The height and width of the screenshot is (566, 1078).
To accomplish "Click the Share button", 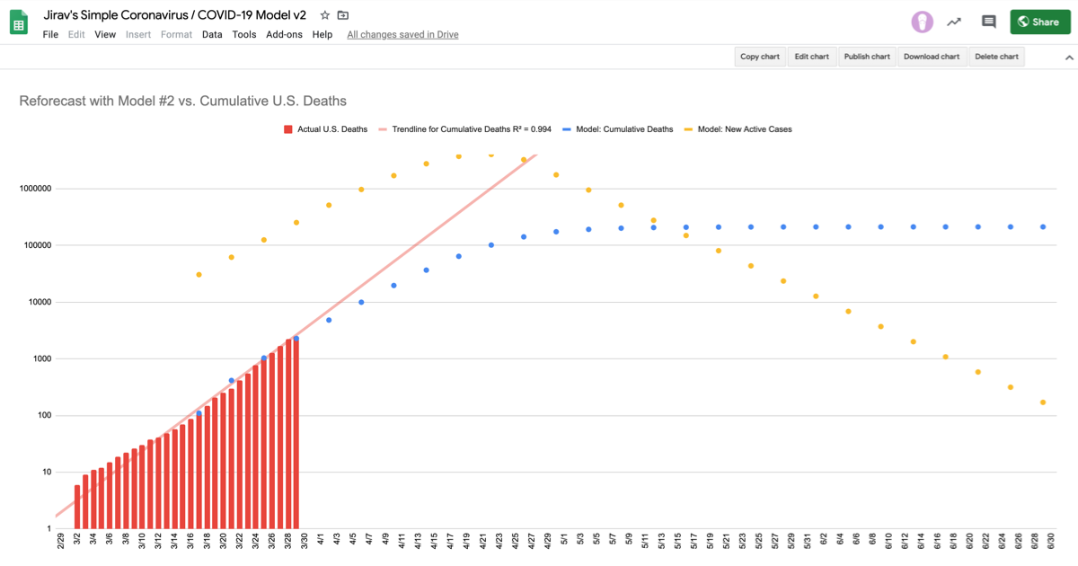I will pos(1039,22).
